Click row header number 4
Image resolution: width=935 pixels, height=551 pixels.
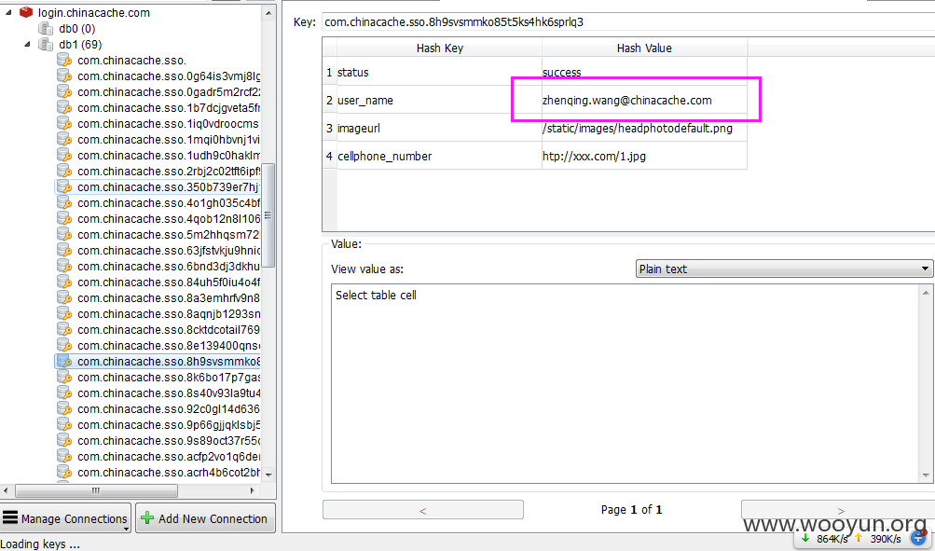click(x=329, y=156)
